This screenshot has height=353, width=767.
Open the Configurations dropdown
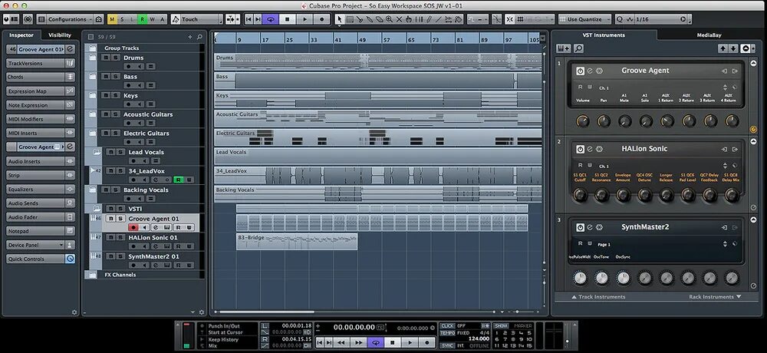(x=70, y=20)
